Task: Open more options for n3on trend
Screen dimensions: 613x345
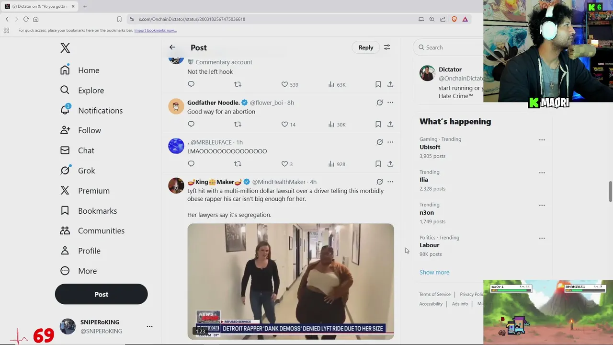Action: click(542, 205)
